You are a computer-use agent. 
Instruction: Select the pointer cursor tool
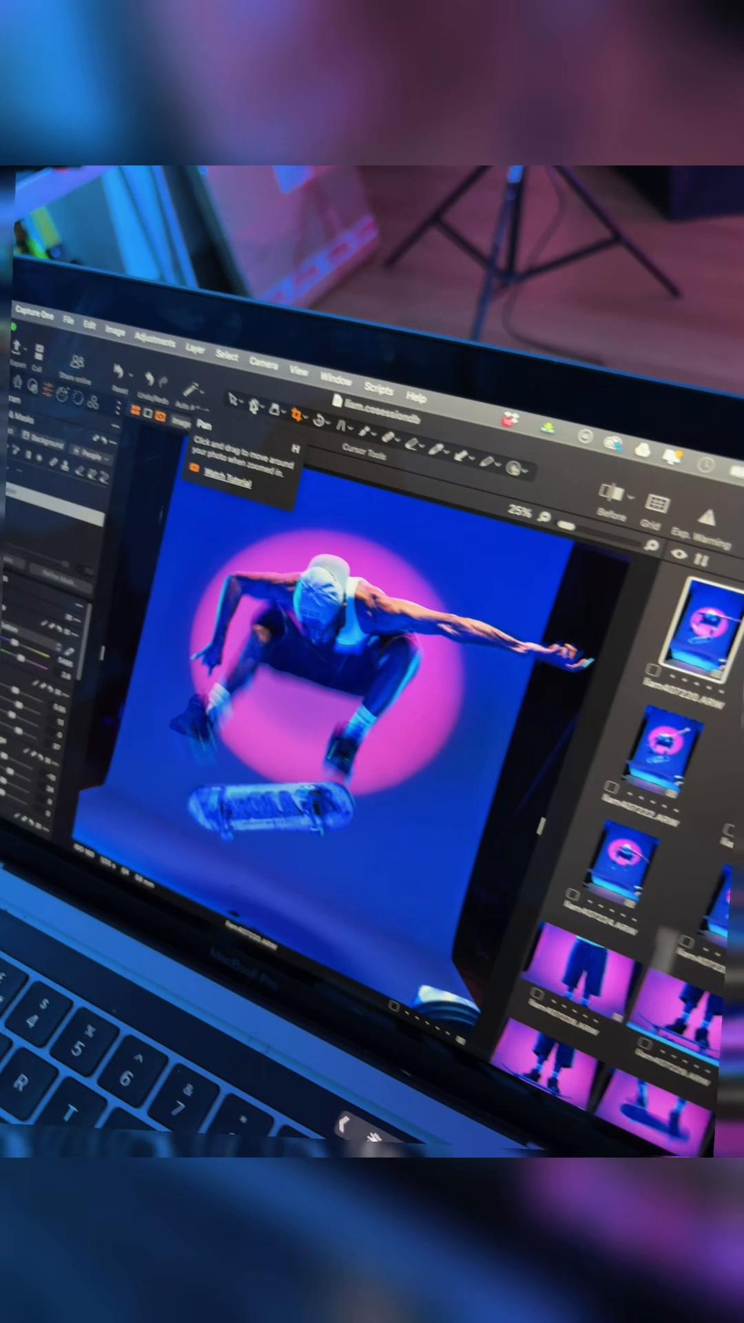[233, 399]
